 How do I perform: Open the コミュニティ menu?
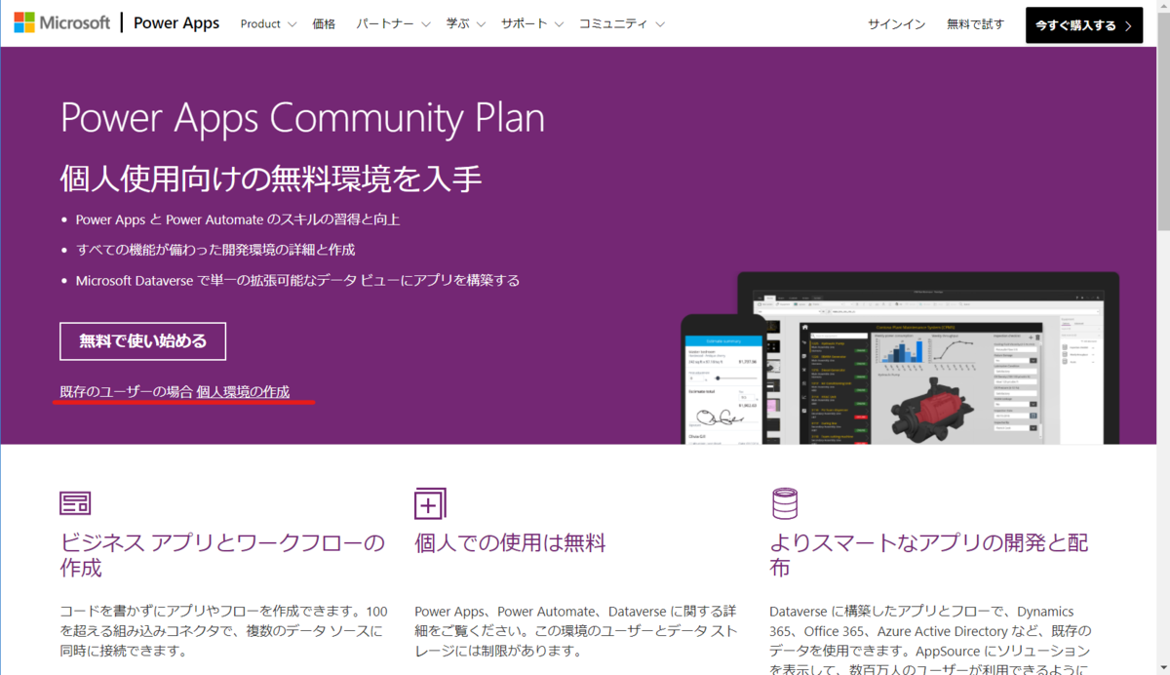coord(616,24)
